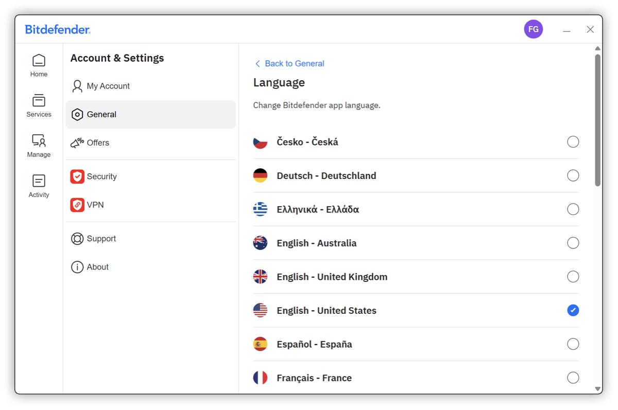Click the Czech flag icon
The width and height of the screenshot is (618, 410).
(260, 142)
